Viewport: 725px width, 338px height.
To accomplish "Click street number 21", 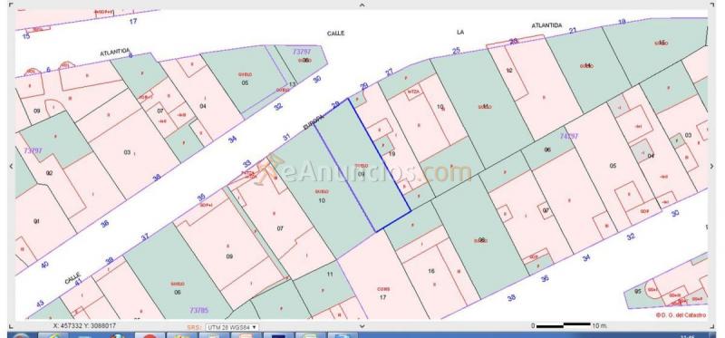I will coord(573,31).
